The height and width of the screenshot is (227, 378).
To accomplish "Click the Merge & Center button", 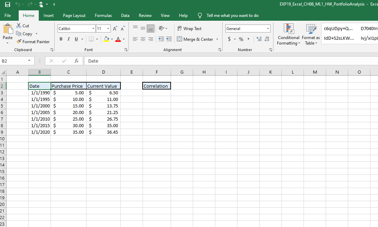I will pyautogui.click(x=195, y=39).
